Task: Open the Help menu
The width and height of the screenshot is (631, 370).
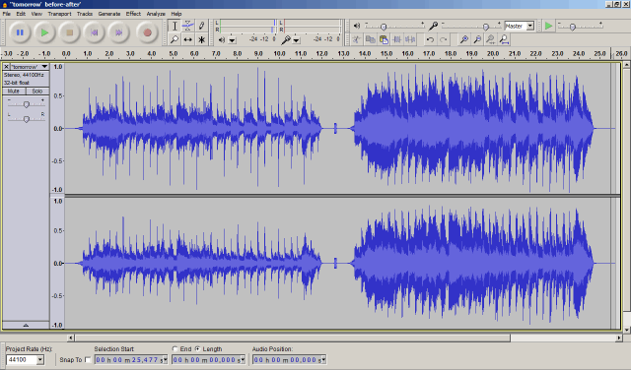Action: point(176,14)
